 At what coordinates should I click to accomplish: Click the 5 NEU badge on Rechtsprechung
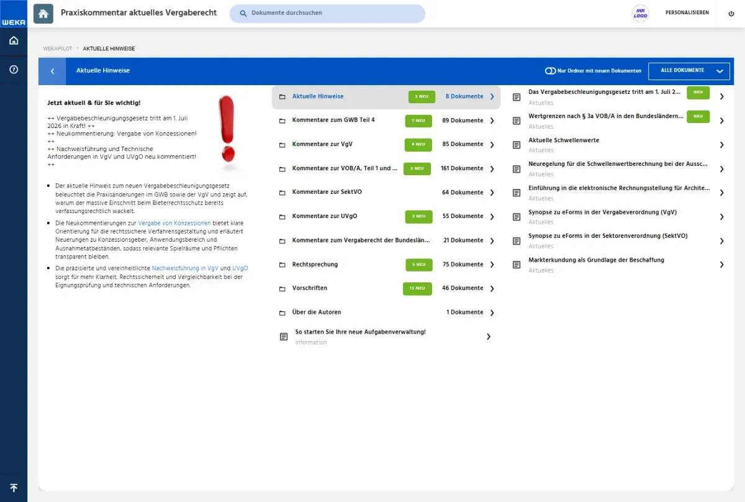[x=419, y=265]
